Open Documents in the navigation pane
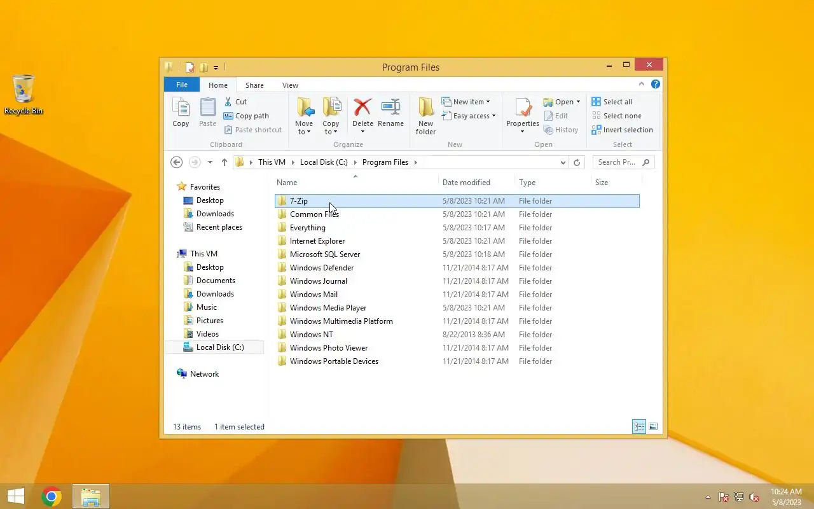The image size is (814, 509). tap(216, 281)
